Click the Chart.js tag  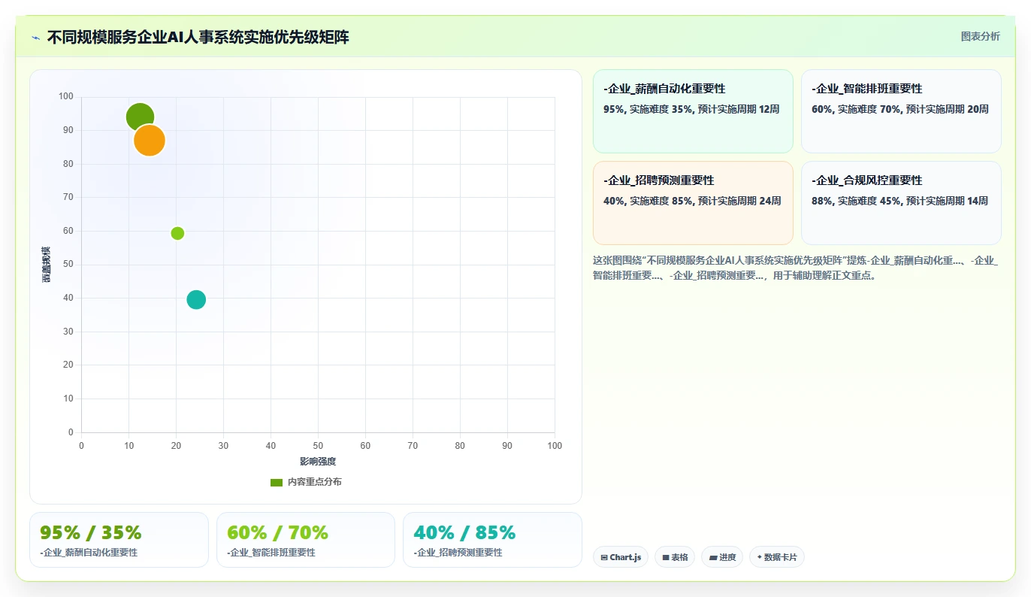coord(621,557)
